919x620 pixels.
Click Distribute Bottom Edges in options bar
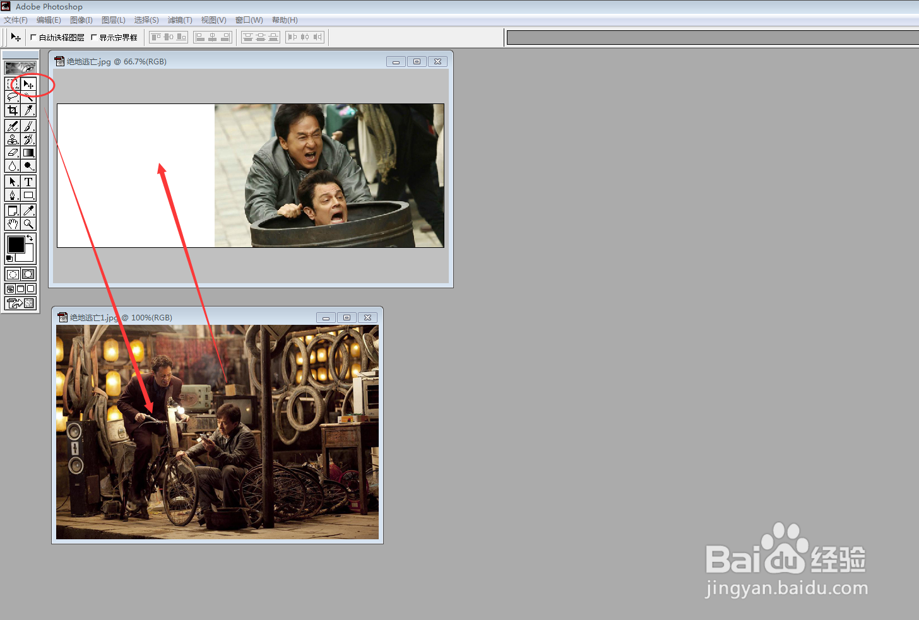(x=273, y=37)
